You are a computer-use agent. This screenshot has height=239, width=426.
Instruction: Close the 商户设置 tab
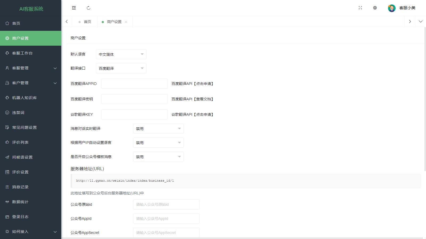(x=126, y=22)
